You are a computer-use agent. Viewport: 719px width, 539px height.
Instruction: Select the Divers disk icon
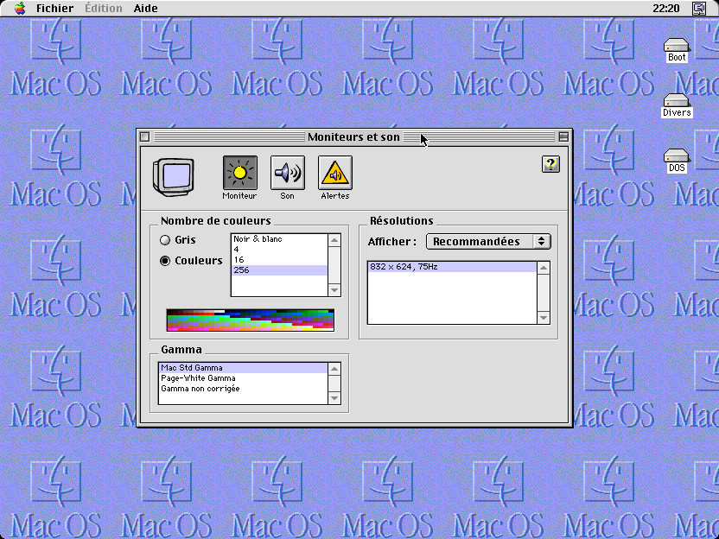[x=677, y=105]
